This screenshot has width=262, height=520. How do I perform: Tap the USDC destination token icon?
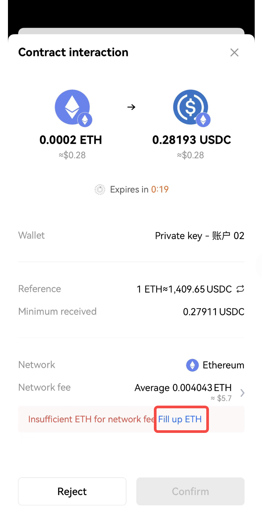191,107
